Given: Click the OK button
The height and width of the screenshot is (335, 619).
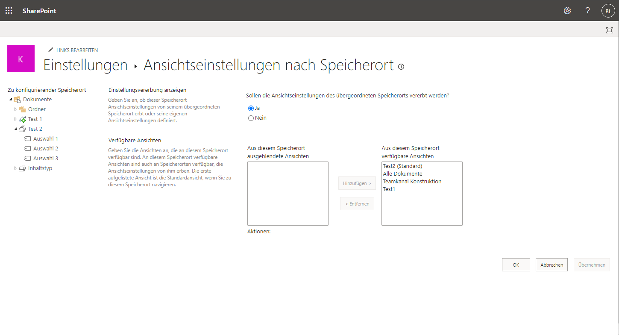Looking at the screenshot, I should [x=516, y=264].
